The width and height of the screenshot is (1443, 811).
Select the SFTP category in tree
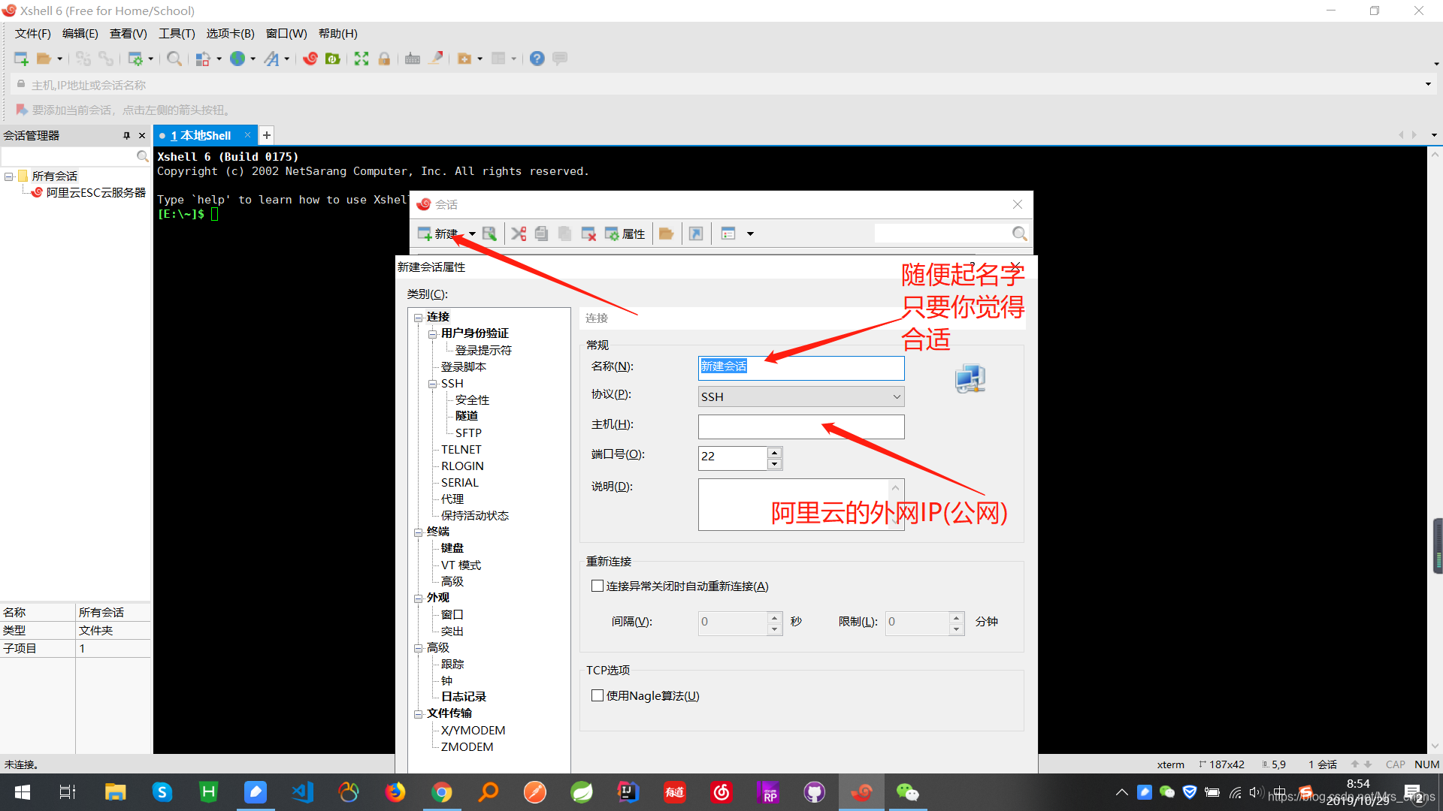coord(468,433)
